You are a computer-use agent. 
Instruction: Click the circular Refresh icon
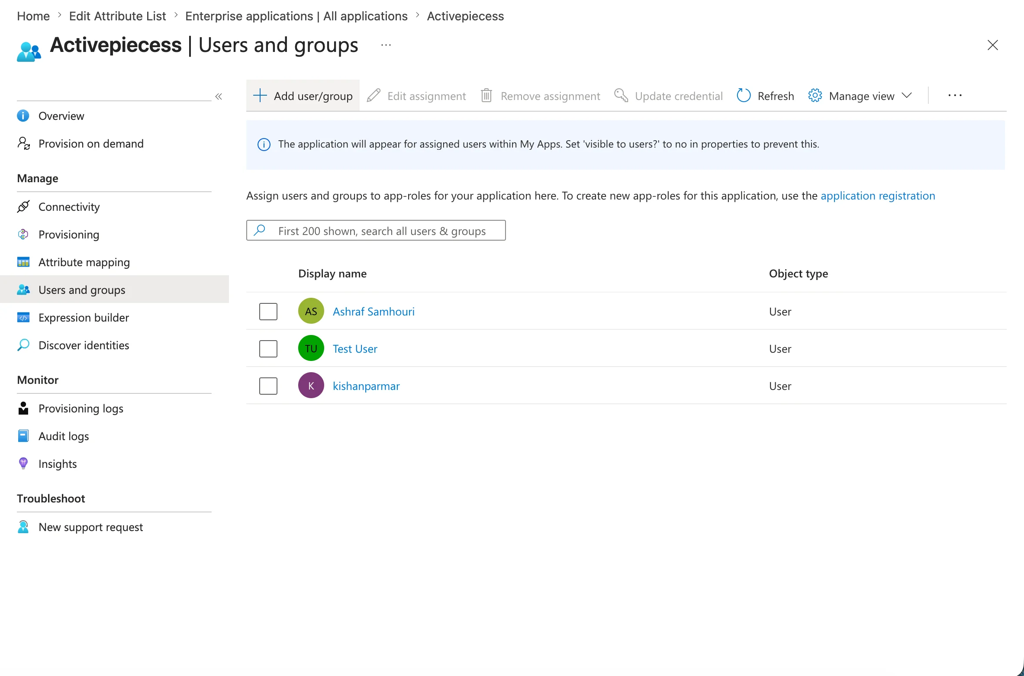point(744,95)
